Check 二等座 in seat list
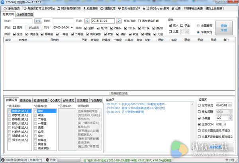239x163 pixels. [35, 119]
